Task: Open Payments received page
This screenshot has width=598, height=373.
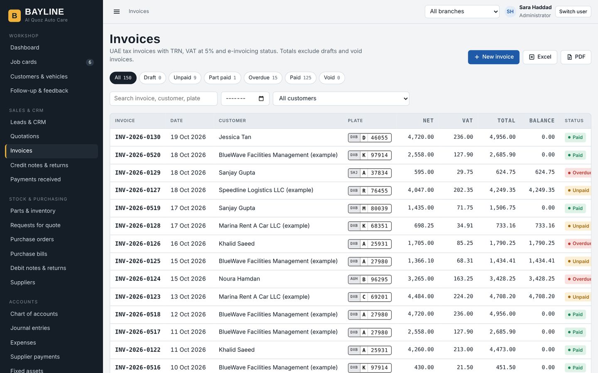Action: (x=51, y=179)
